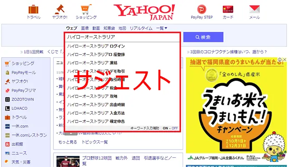This screenshot has width=292, height=167.
Task: Click sidebar ニュース icon
Action: click(7, 153)
